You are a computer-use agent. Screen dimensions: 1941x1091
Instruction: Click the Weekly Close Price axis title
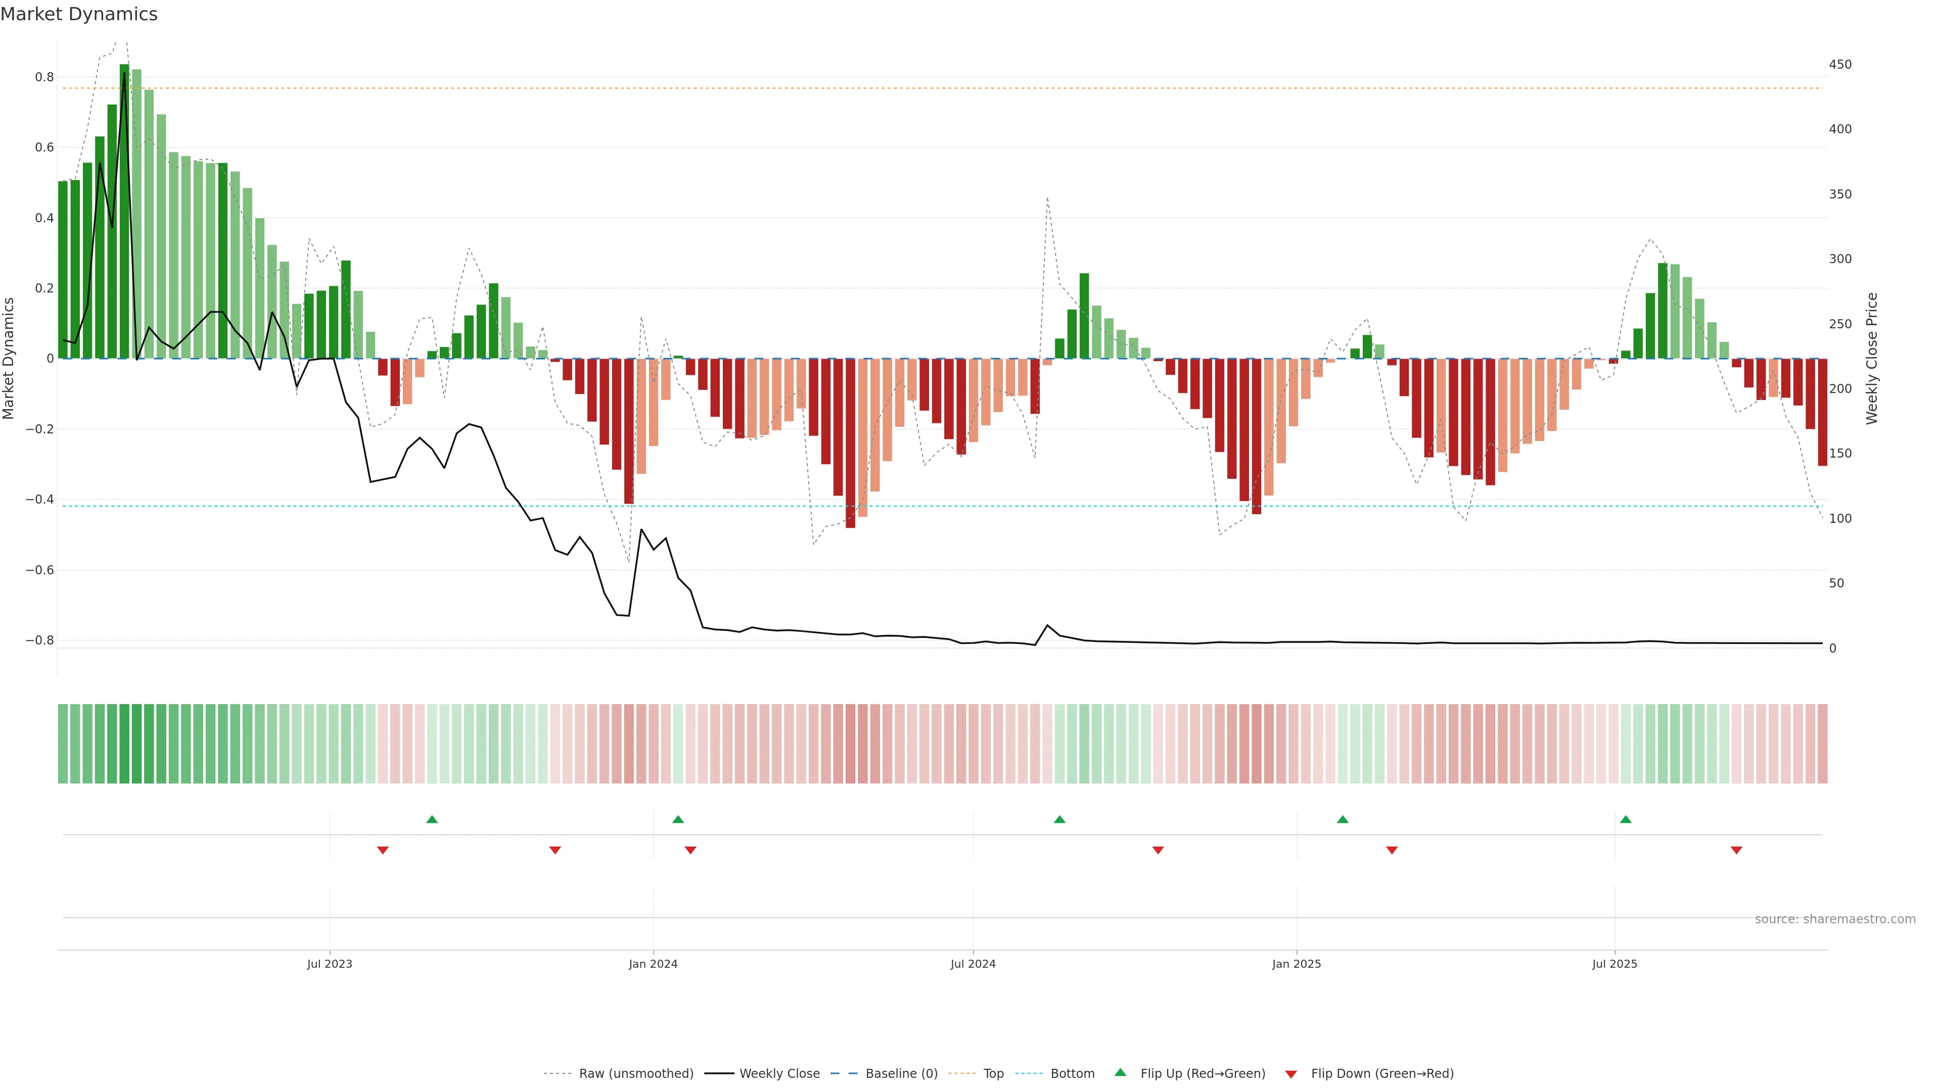[x=1872, y=359]
